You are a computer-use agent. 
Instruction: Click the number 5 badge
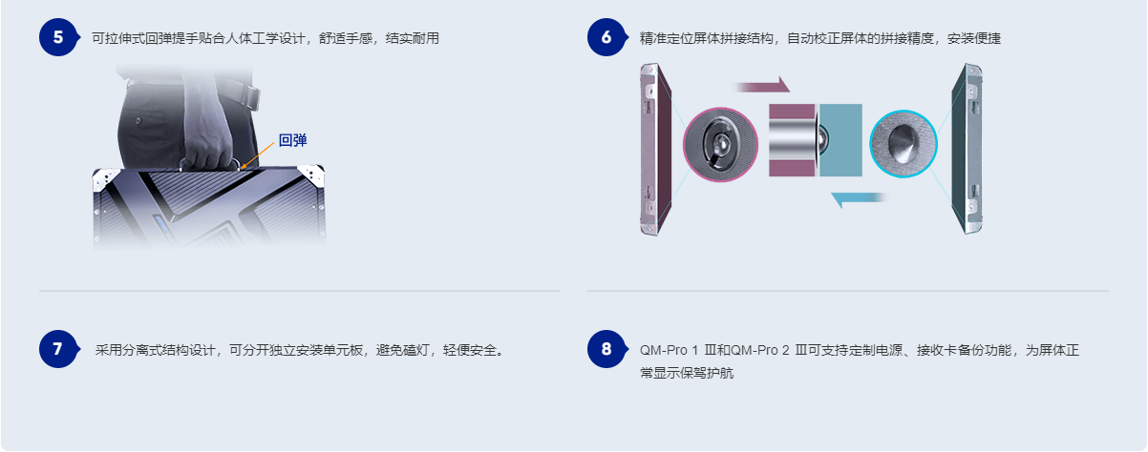pos(58,37)
